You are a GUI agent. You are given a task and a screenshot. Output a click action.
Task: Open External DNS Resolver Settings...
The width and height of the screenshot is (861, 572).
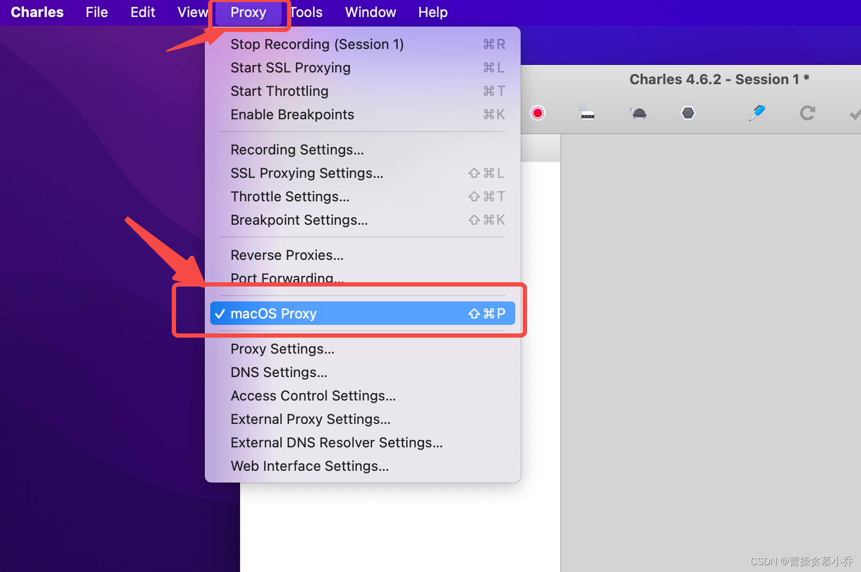click(x=363, y=443)
